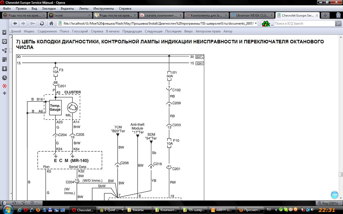Expand the address bar history dropdown
This screenshot has height=214, width=343.
[256, 24]
